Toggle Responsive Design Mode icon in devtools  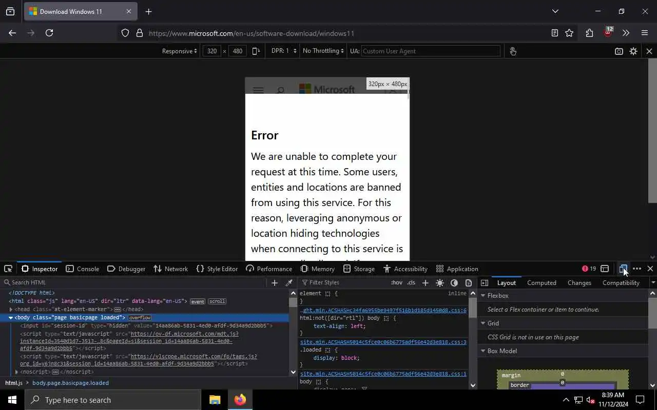pos(623,269)
